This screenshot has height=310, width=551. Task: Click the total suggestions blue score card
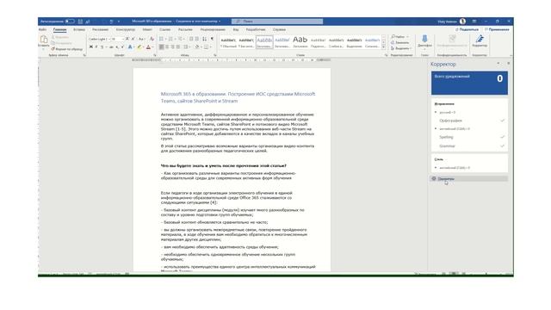click(469, 83)
